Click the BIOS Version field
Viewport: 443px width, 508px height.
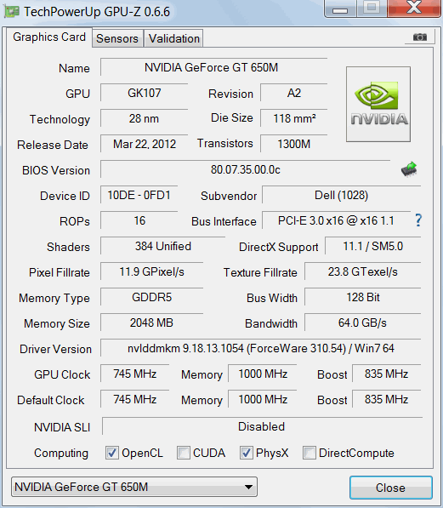(x=245, y=169)
